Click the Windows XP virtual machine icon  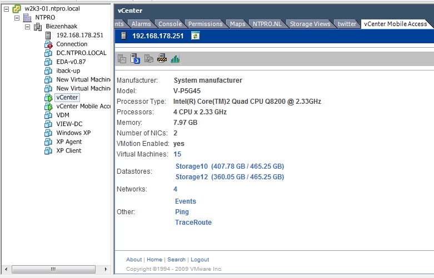[x=48, y=133]
